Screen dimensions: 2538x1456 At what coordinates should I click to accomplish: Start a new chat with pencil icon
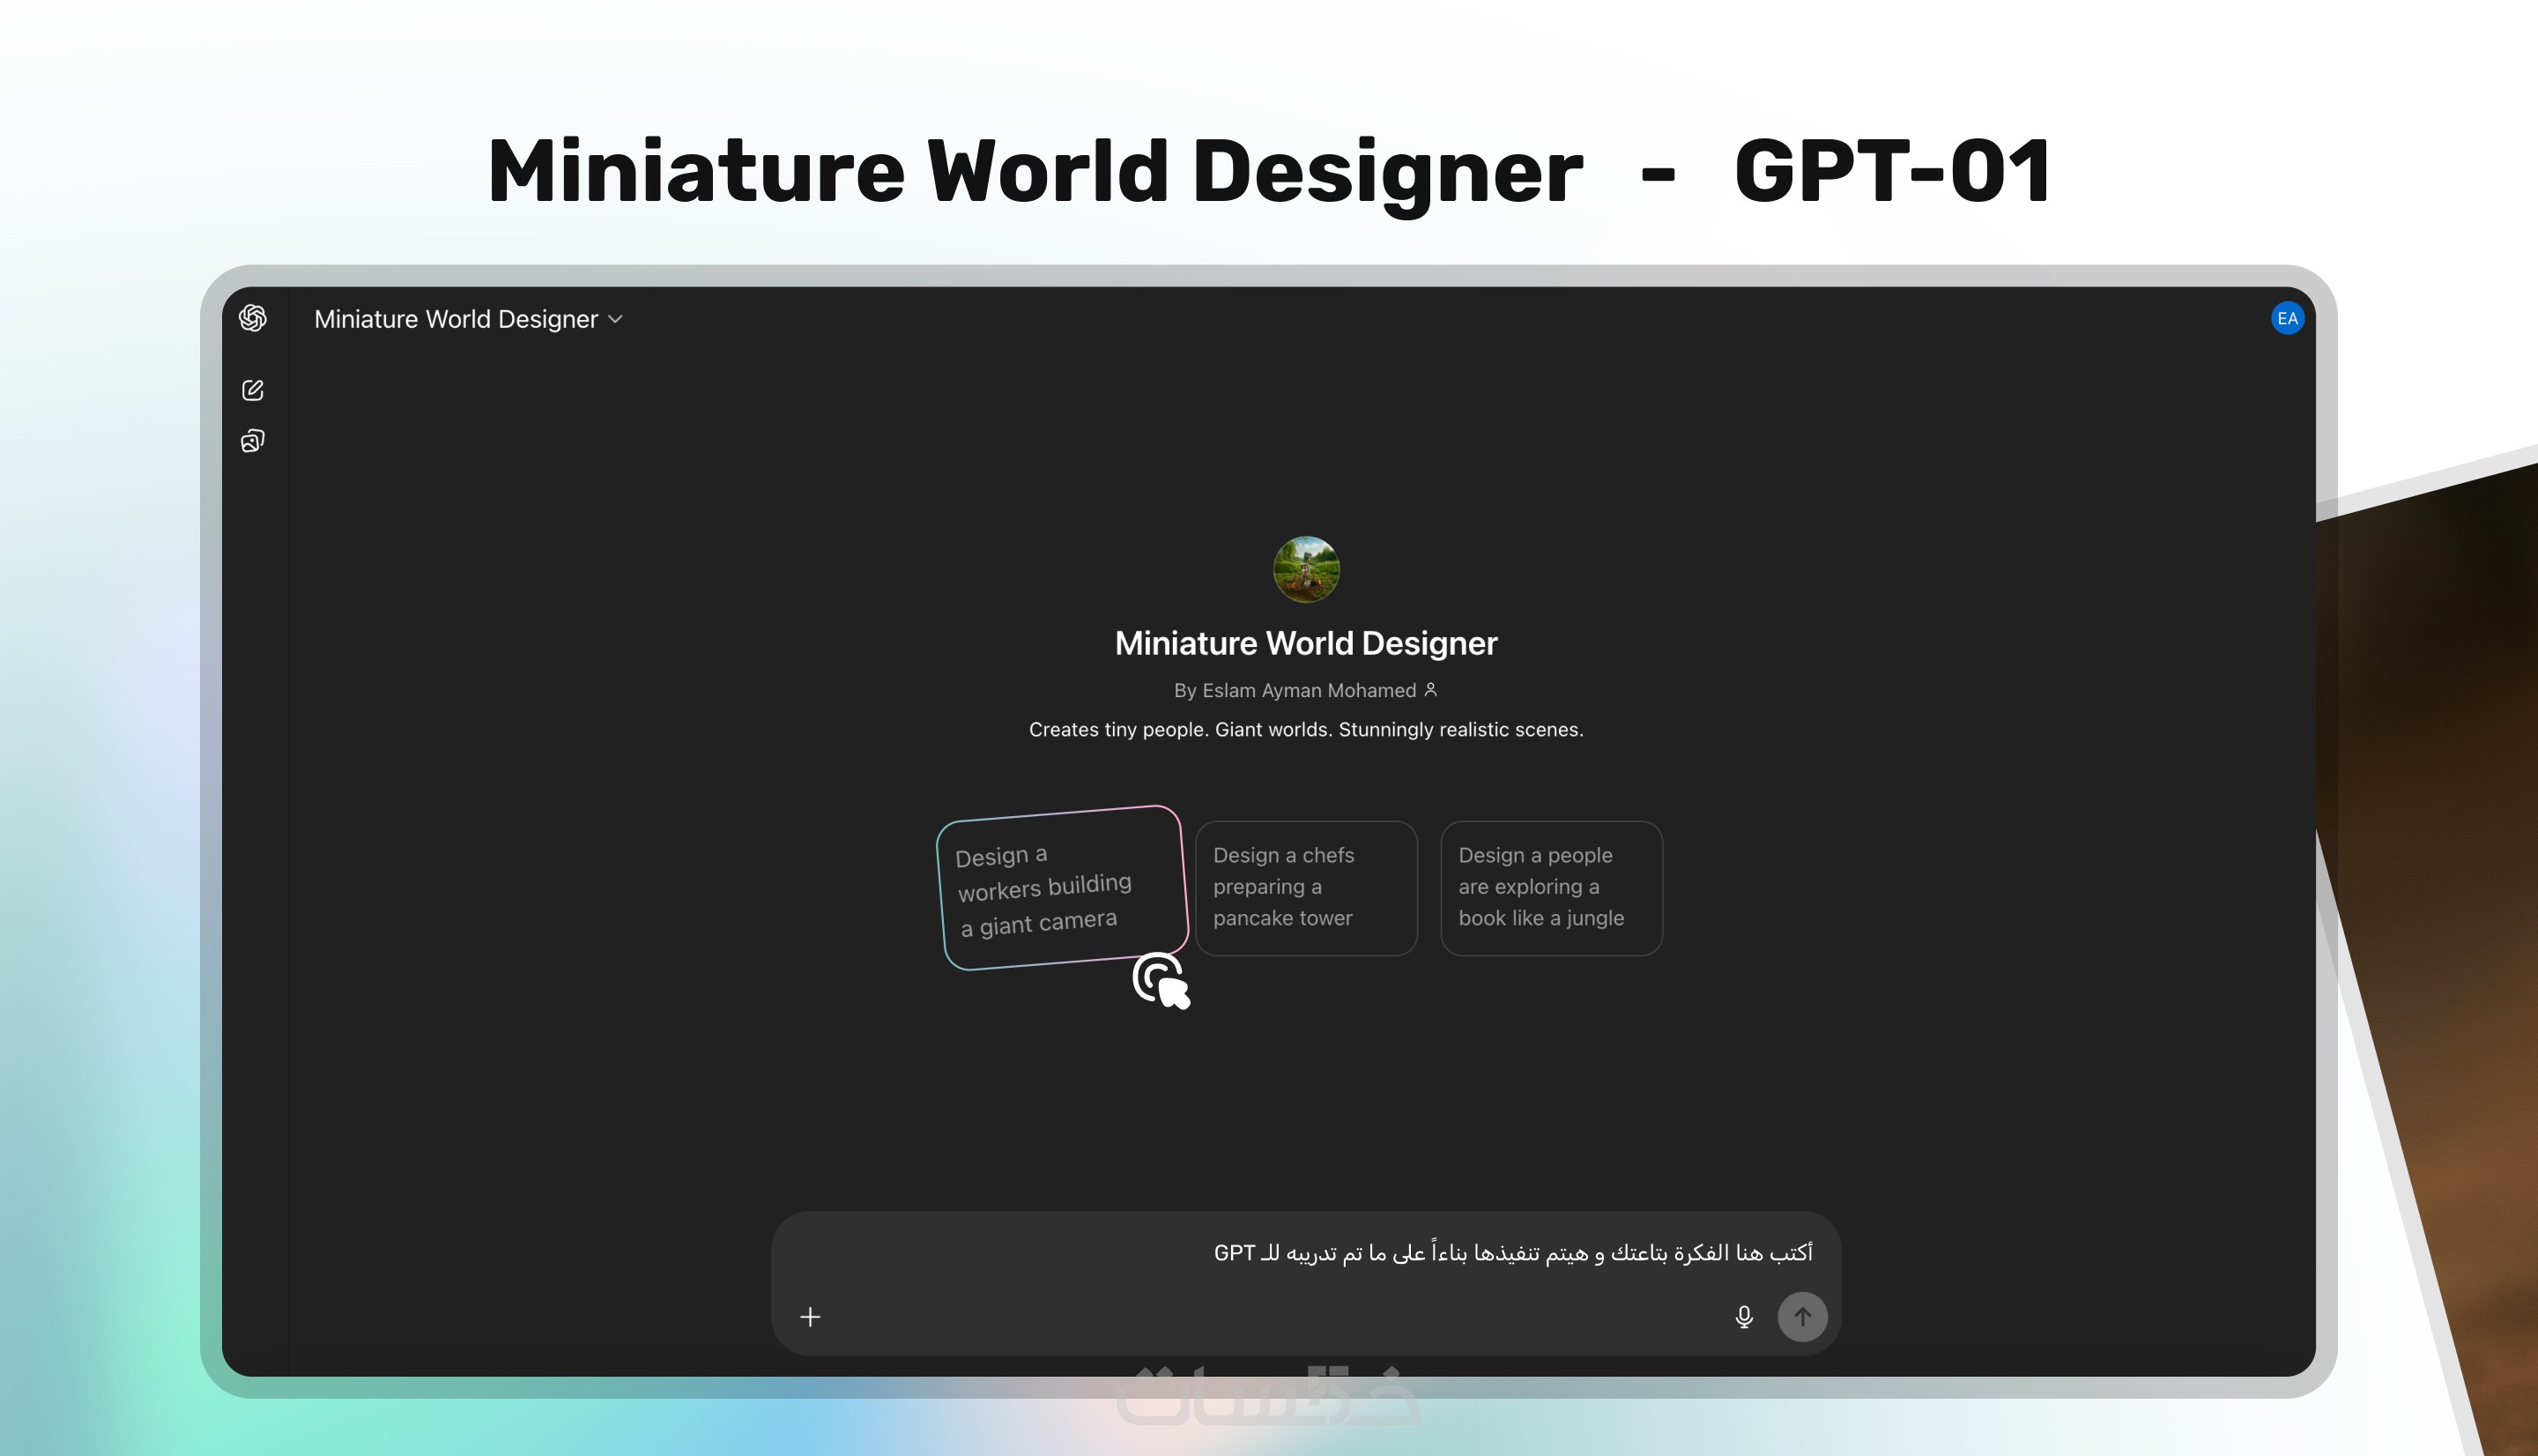coord(253,390)
